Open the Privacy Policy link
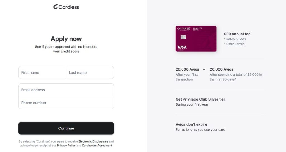 pyautogui.click(x=66, y=146)
